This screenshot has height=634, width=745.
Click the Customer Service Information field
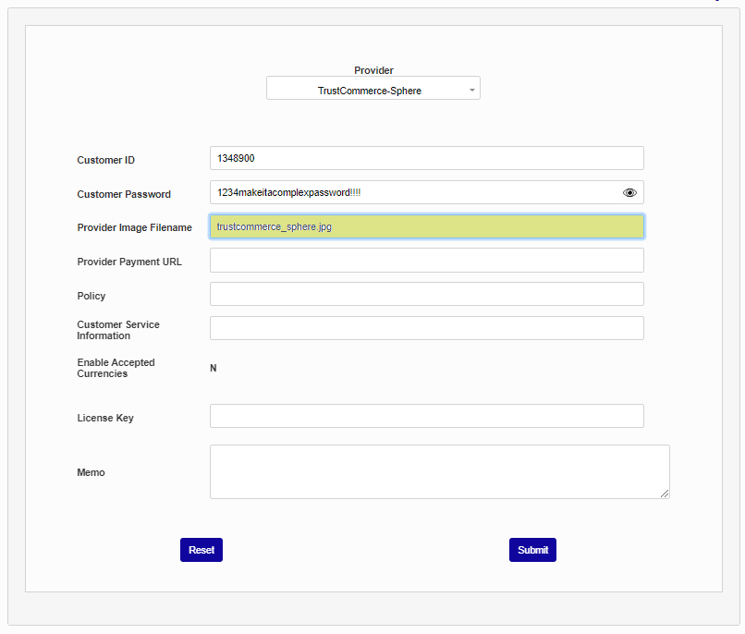pos(426,328)
